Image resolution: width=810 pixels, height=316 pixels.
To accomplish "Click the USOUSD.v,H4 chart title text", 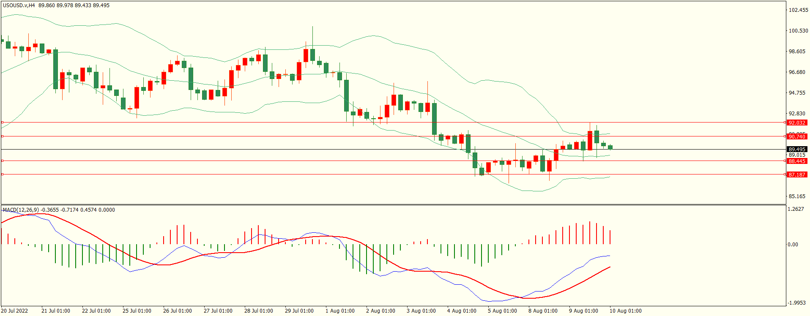I will pyautogui.click(x=19, y=5).
